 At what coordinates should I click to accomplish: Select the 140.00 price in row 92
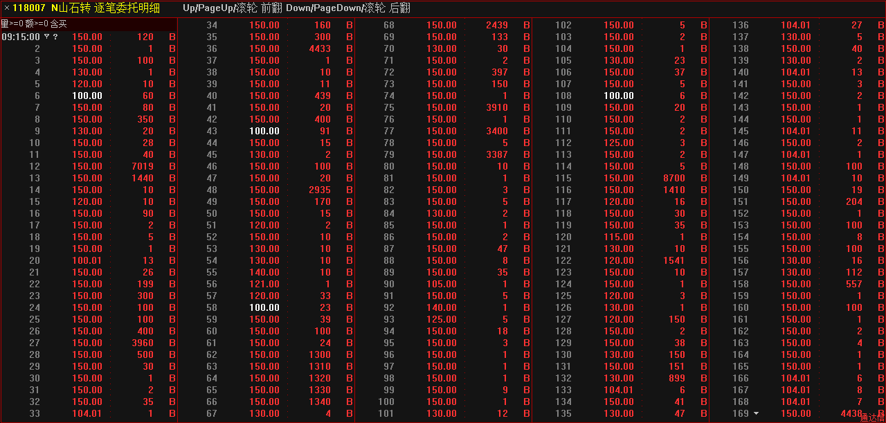coord(442,307)
